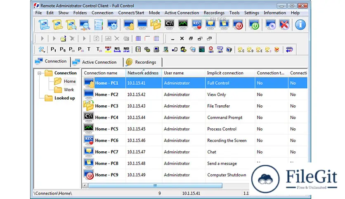Screen dimensions: 345x199
Task: Click the network drive E icon
Action: click(259, 50)
